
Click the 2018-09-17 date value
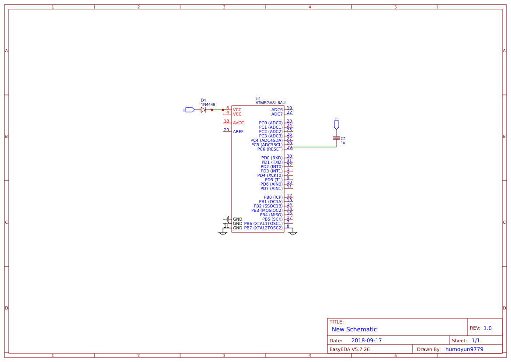368,340
